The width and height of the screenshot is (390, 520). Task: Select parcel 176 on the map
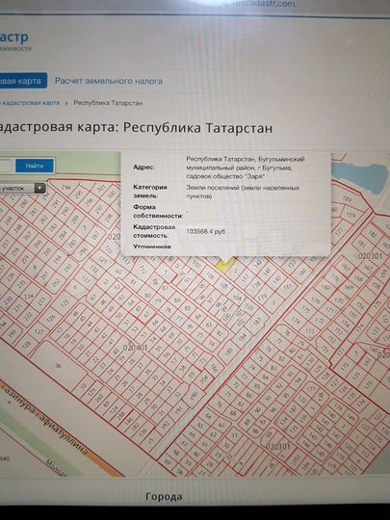[316, 300]
